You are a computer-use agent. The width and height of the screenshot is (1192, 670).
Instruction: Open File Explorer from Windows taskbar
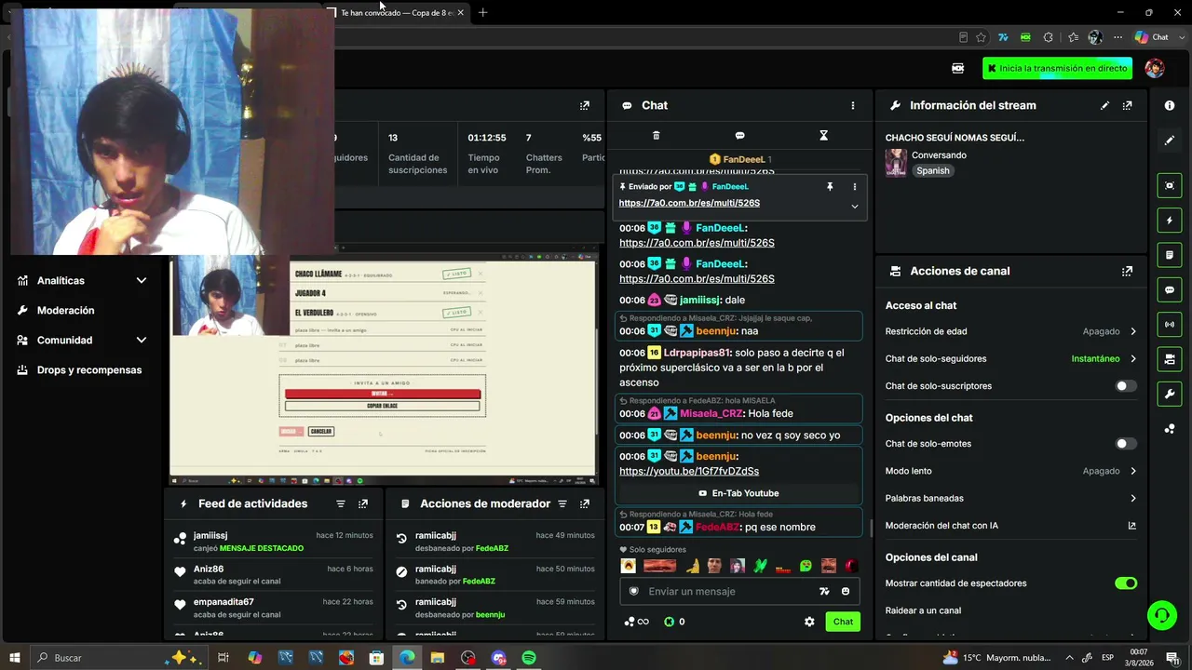click(x=438, y=658)
